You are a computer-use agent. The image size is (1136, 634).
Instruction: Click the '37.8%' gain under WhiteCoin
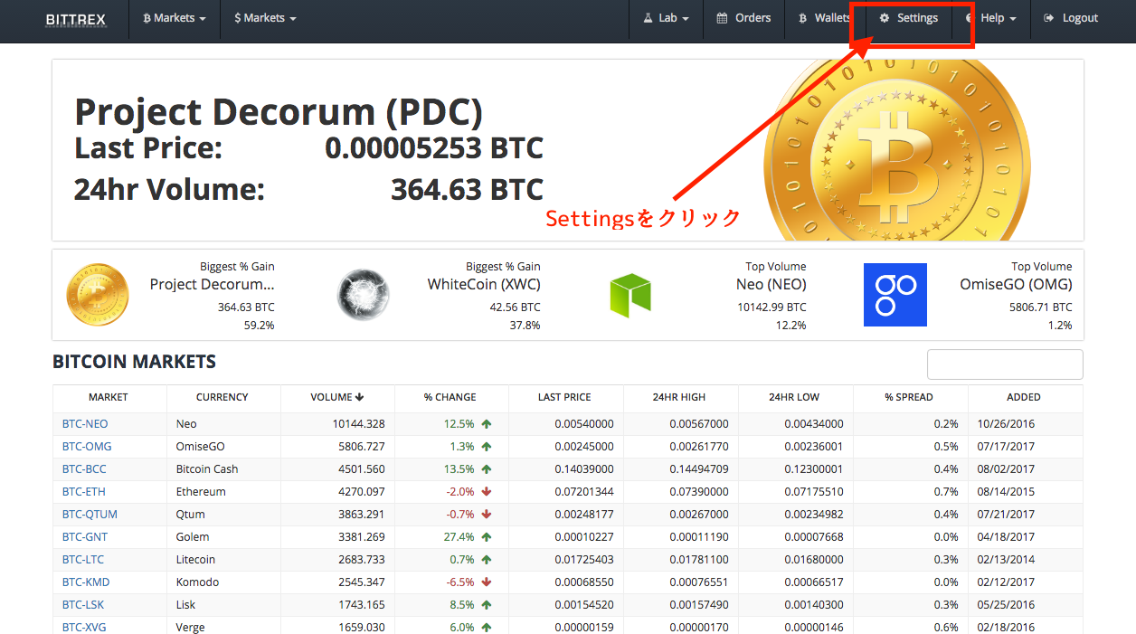pos(525,325)
